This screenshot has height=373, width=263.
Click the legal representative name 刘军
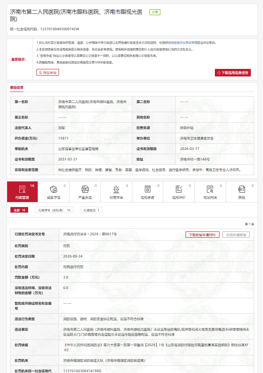pos(62,128)
